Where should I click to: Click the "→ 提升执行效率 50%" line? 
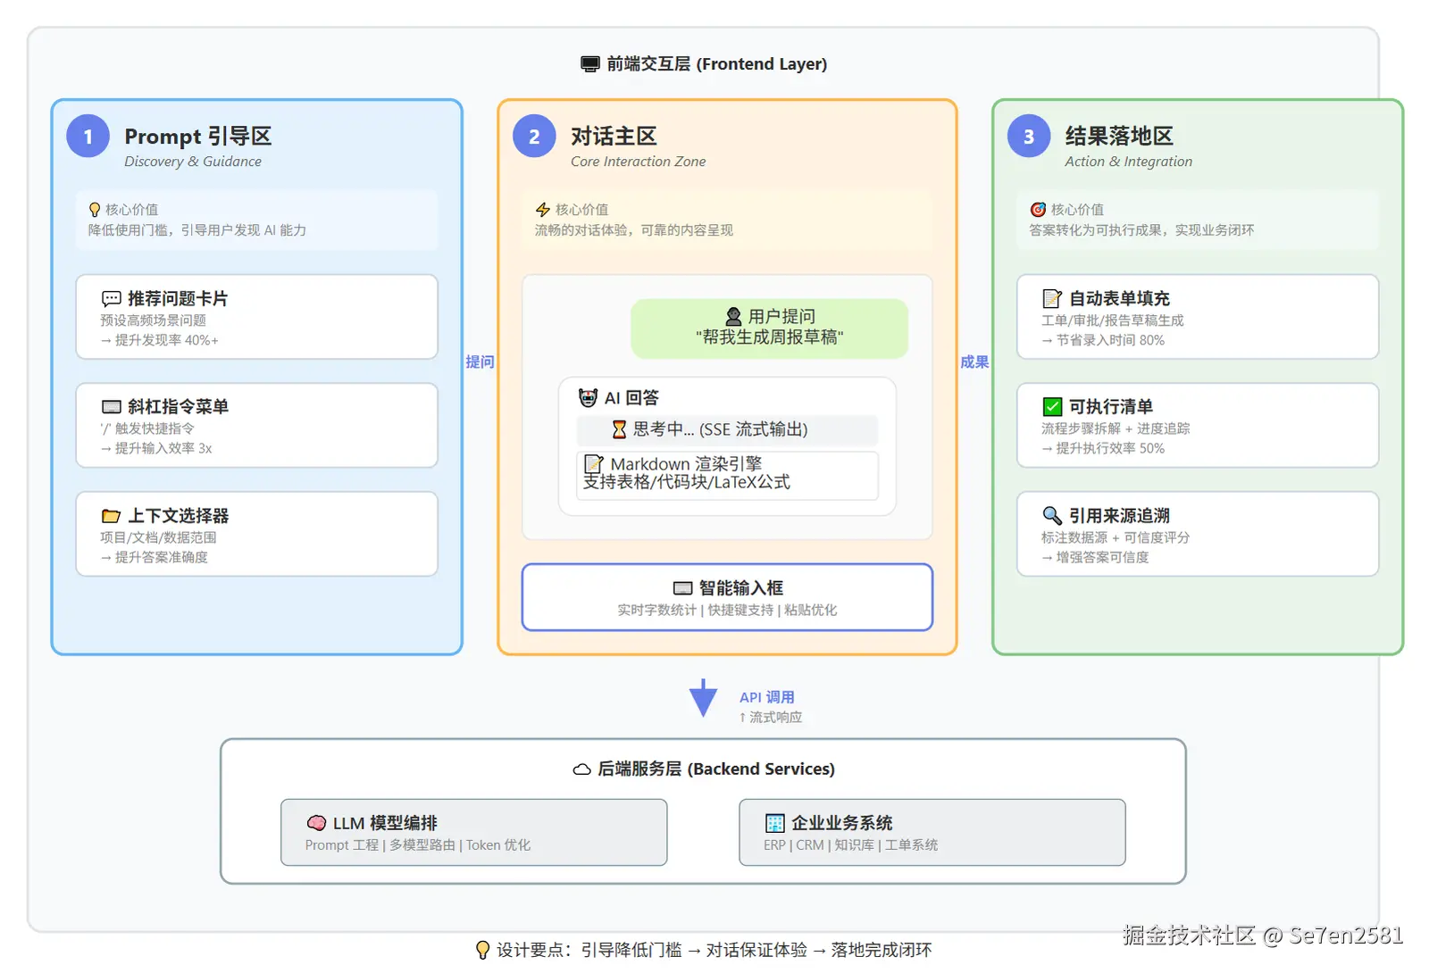point(1103,448)
